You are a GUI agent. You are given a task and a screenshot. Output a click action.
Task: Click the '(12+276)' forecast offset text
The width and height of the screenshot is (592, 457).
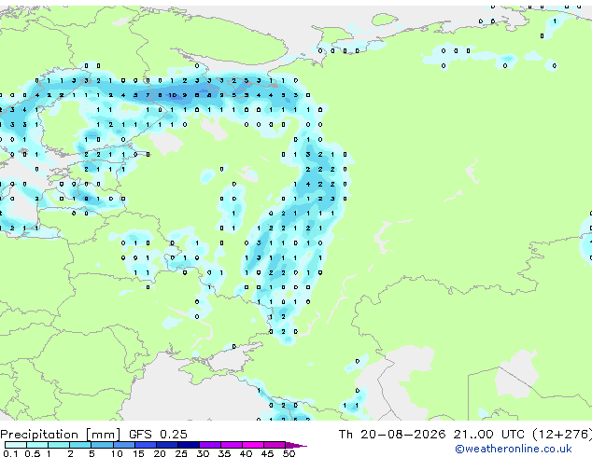click(562, 435)
